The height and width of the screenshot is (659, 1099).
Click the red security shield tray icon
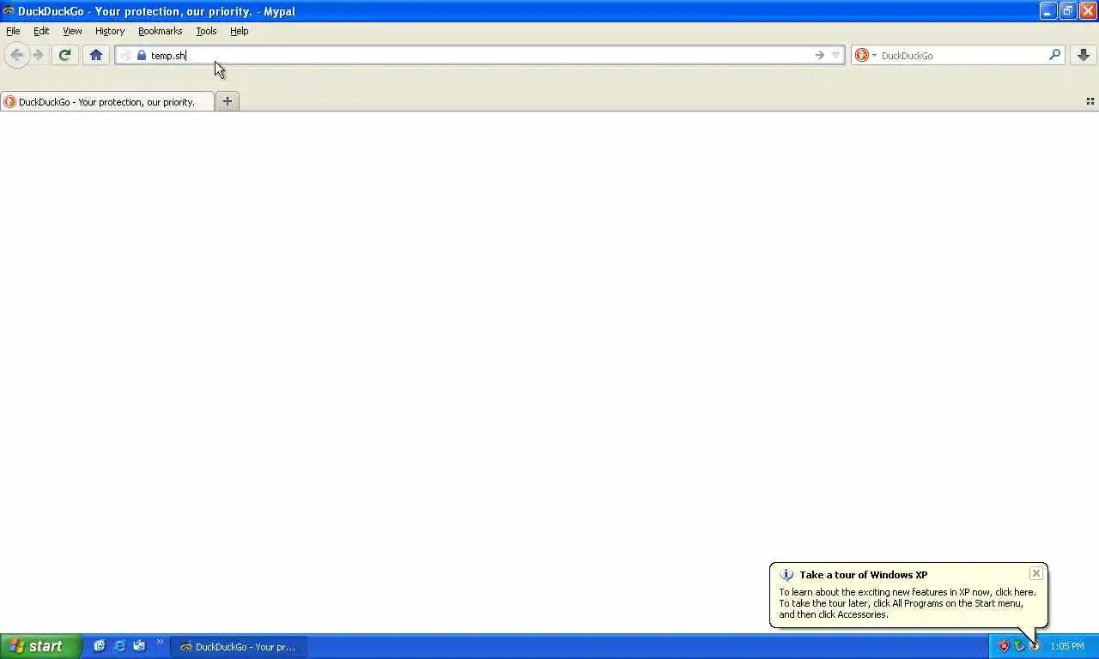[1004, 646]
